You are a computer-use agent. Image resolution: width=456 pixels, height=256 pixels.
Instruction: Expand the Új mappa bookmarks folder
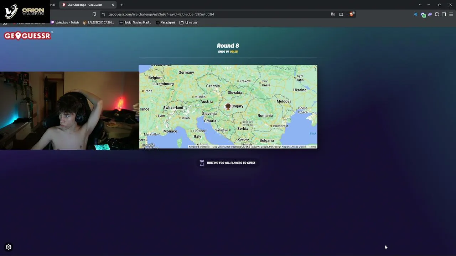[x=188, y=22]
